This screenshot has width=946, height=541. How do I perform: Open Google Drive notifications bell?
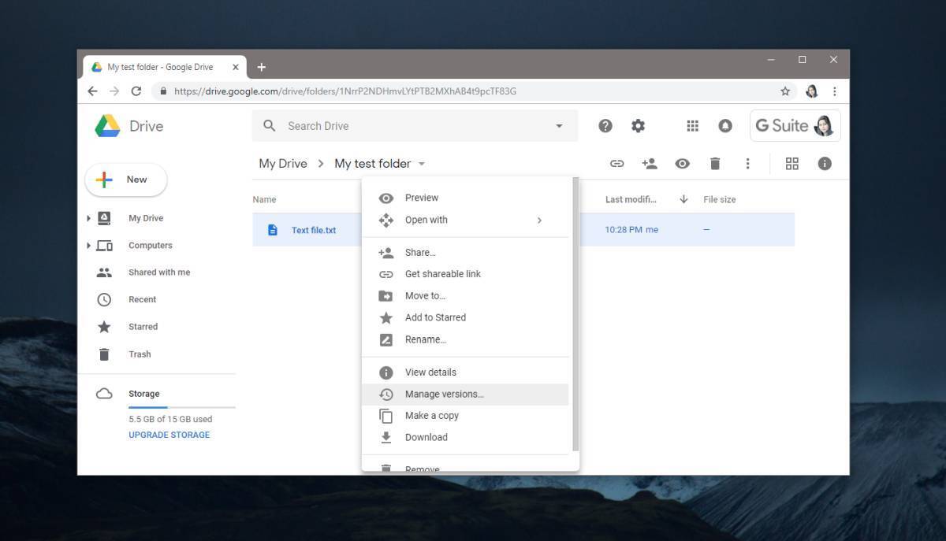[x=724, y=125]
